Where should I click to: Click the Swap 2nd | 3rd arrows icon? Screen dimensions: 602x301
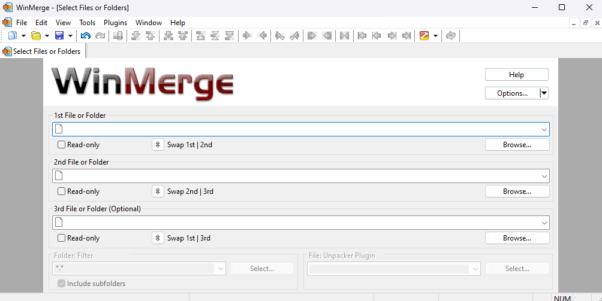[x=158, y=191]
